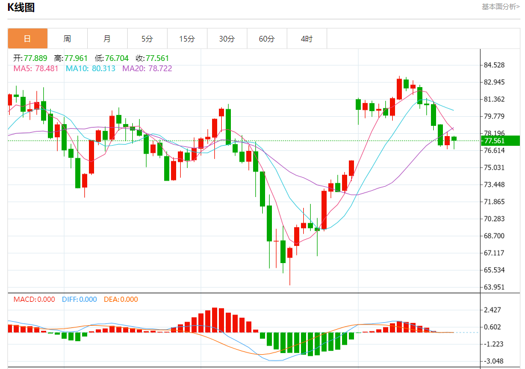The image size is (525, 369).
Task: Open the 4时 interval tab
Action: click(x=307, y=39)
